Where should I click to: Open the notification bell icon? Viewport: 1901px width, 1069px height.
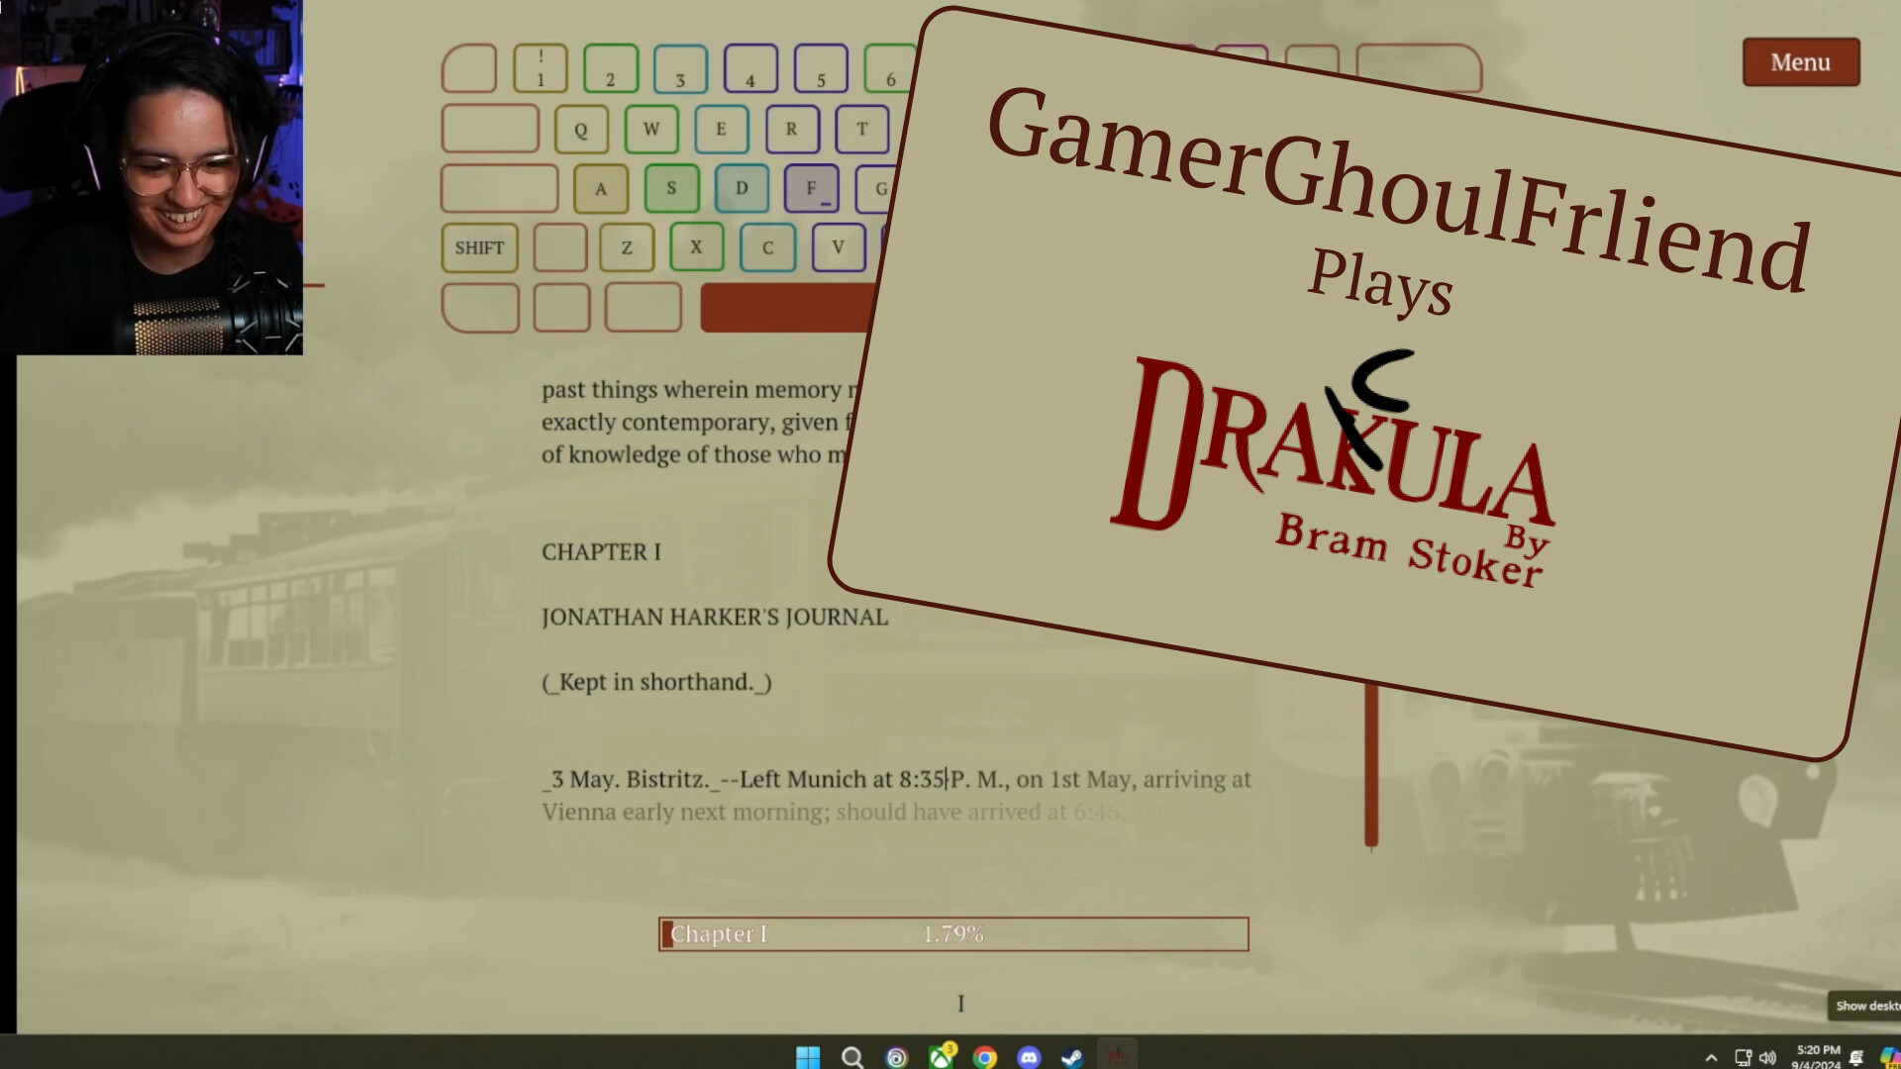(x=1856, y=1057)
